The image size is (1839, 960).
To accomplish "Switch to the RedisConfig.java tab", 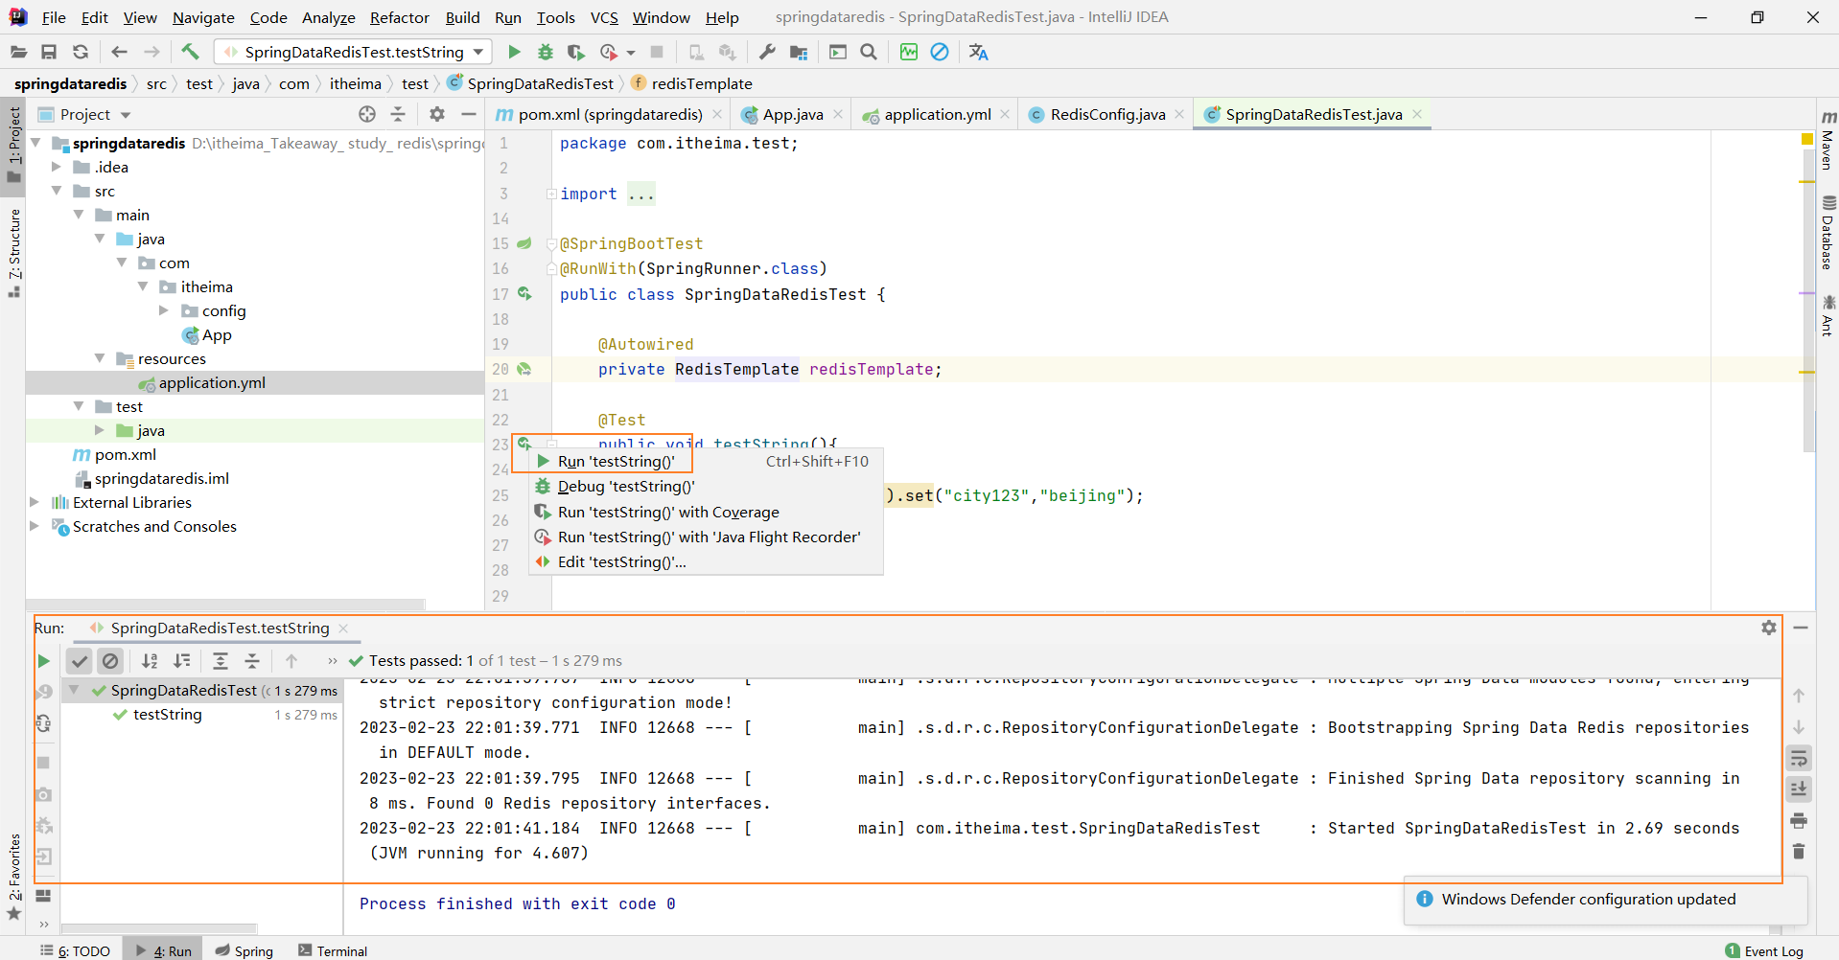I will (1107, 114).
